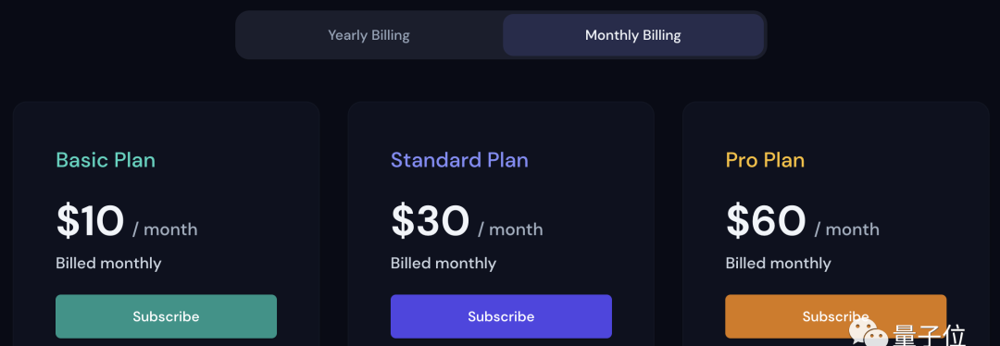
Task: Click the / month label beside $30
Action: 510,229
